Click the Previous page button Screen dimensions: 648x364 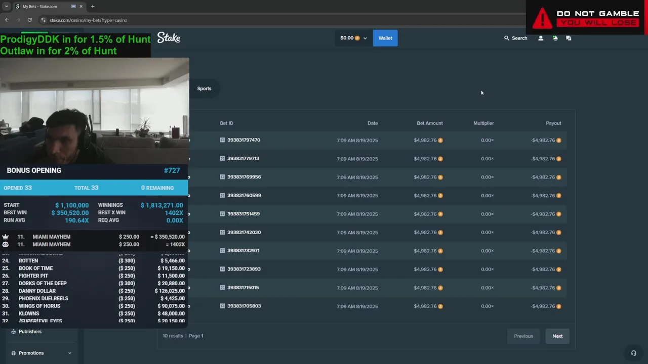(523, 336)
